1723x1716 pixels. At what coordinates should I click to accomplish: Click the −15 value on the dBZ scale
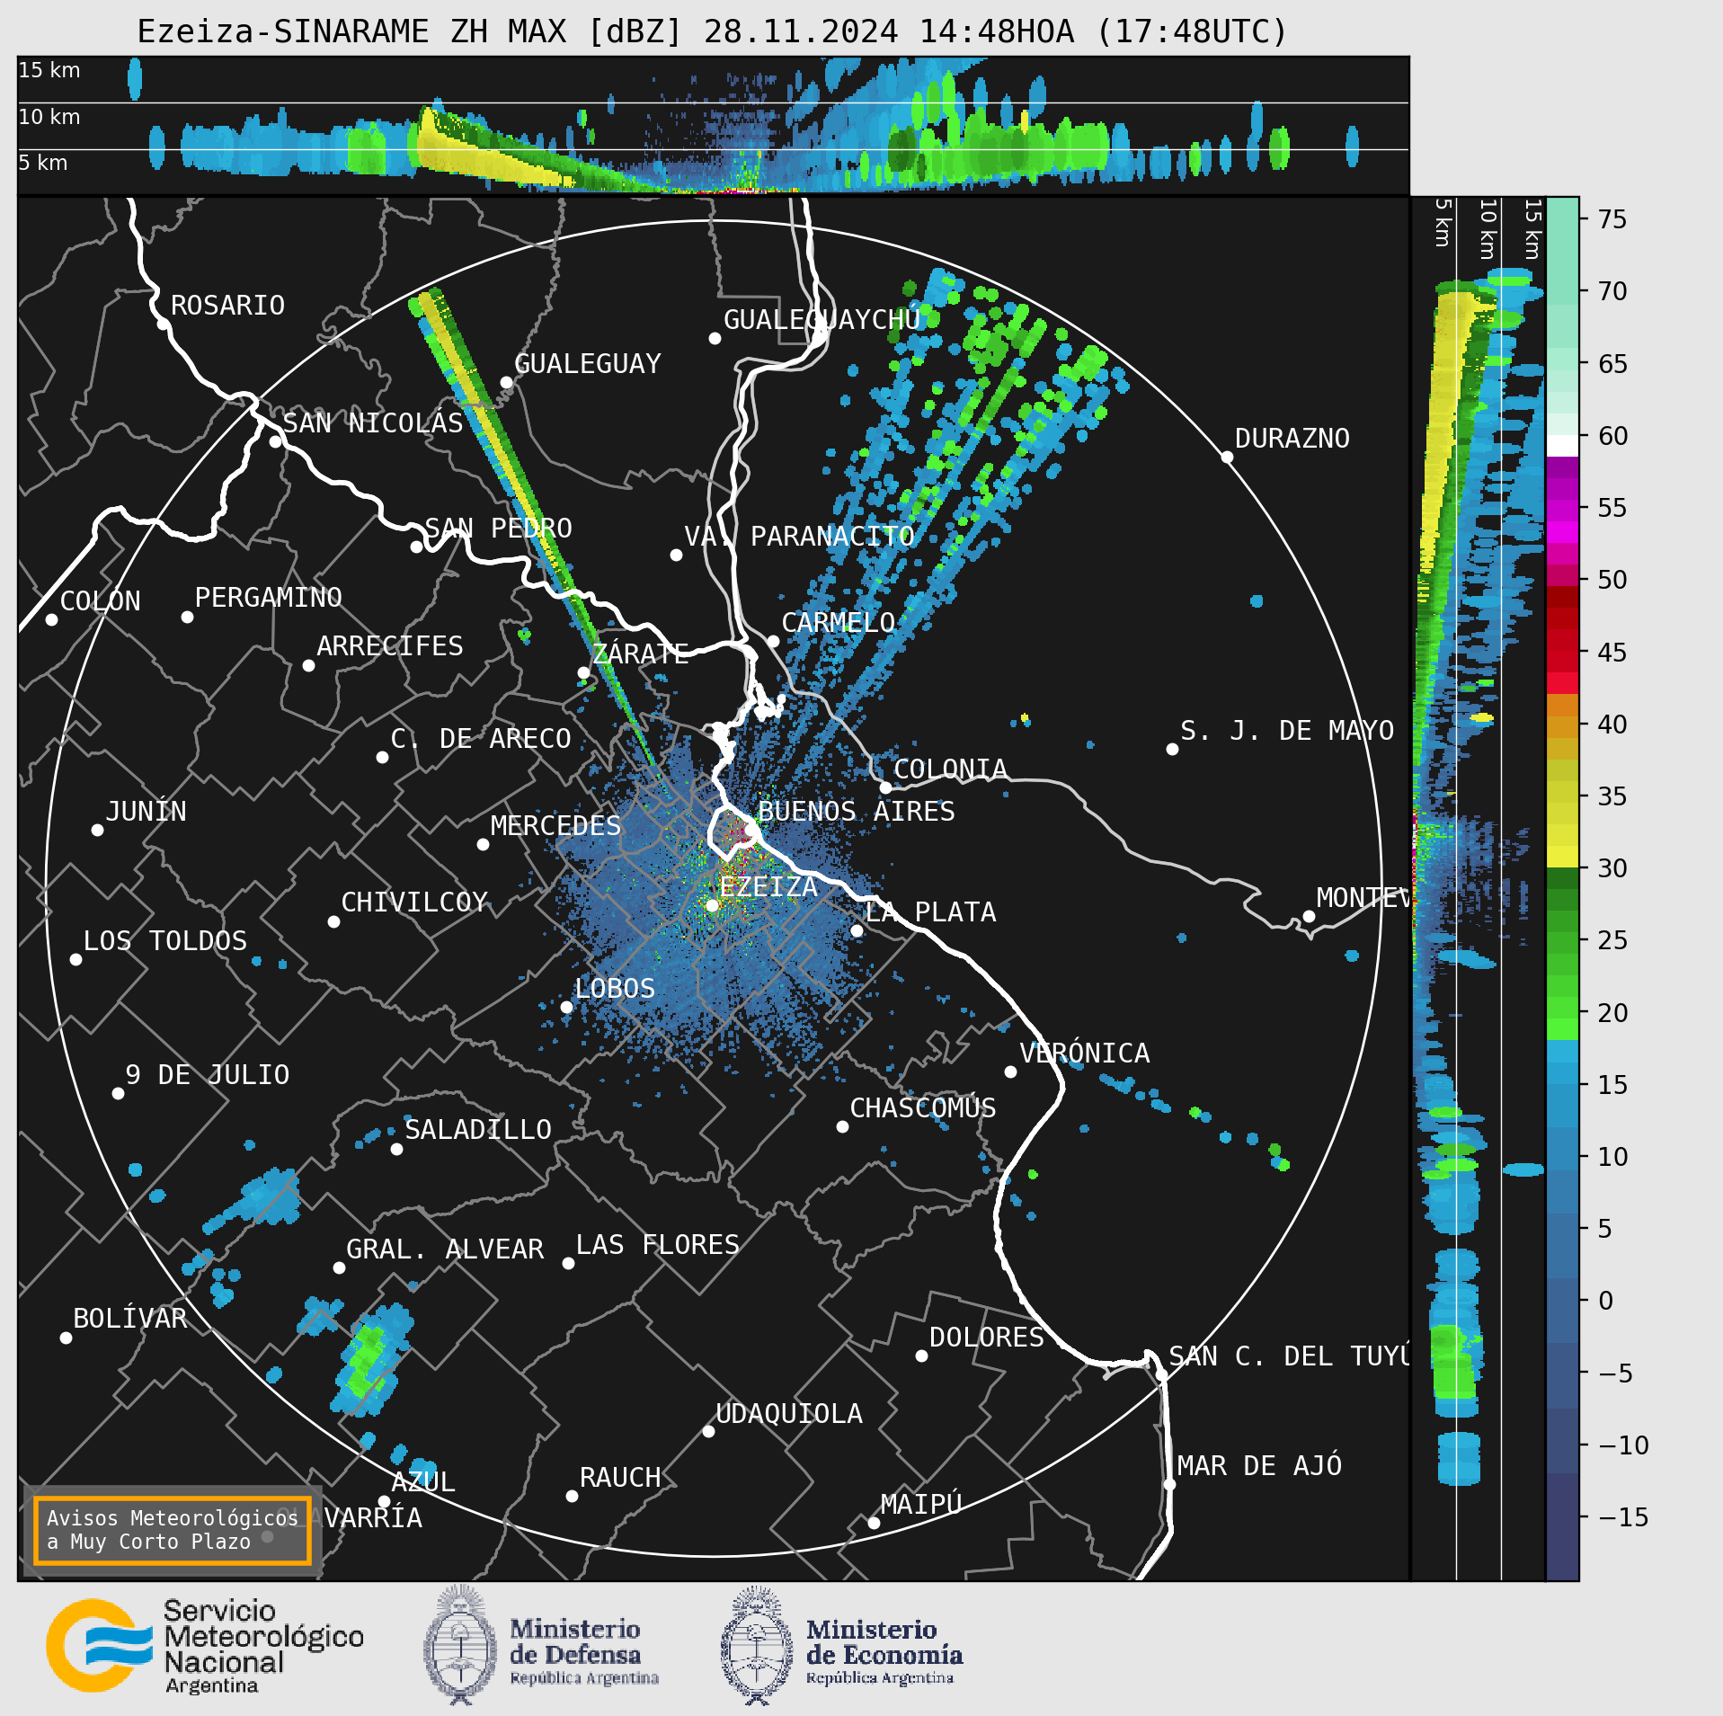click(x=1623, y=1518)
